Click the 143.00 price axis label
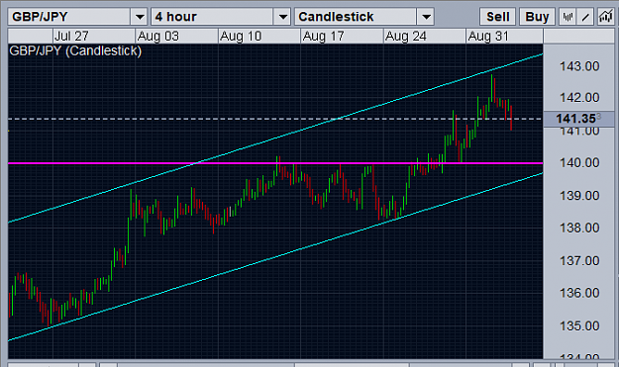Image resolution: width=619 pixels, height=367 pixels. (579, 66)
